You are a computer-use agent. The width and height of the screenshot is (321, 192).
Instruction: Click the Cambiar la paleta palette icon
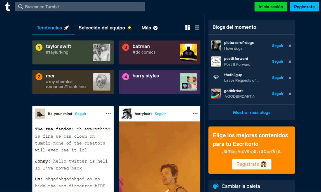[x=216, y=186]
